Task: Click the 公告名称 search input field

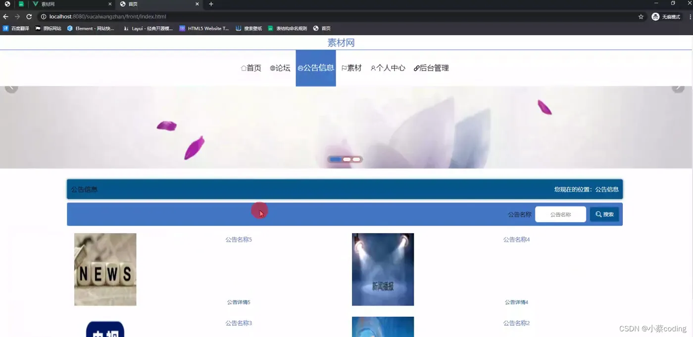Action: point(560,214)
